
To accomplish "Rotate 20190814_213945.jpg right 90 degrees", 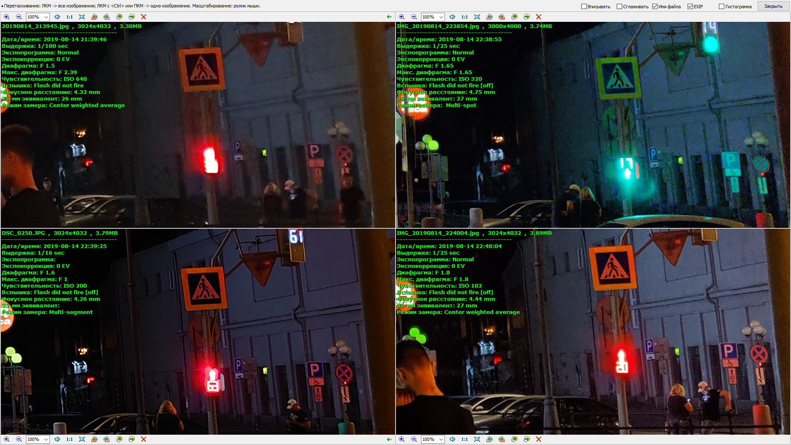I will tap(107, 17).
